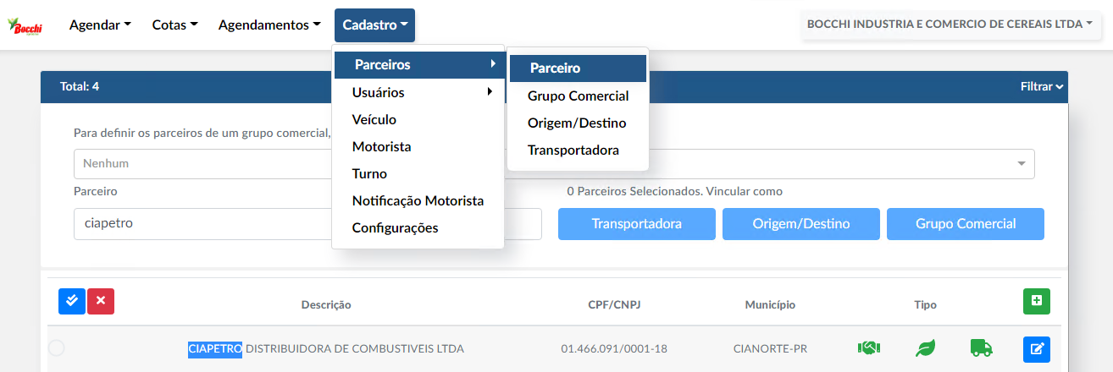Image resolution: width=1113 pixels, height=372 pixels.
Task: Click the red X deselect icon
Action: 101,301
